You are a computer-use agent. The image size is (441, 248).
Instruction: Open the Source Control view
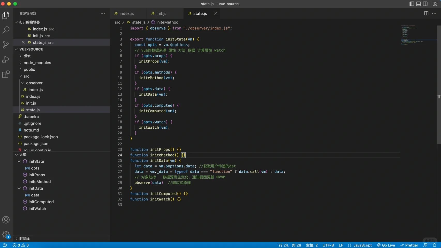pos(6,45)
